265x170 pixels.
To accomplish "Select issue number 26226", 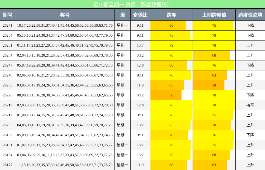I will (8, 95).
